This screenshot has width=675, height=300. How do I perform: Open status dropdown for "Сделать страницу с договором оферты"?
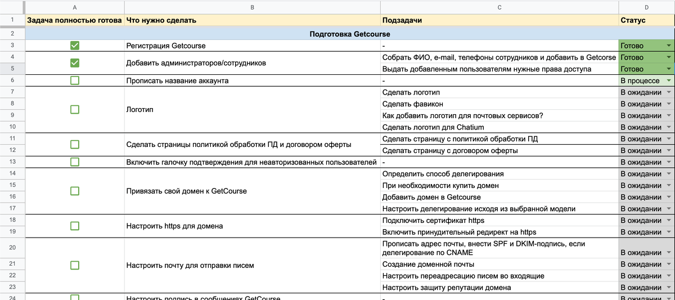668,151
